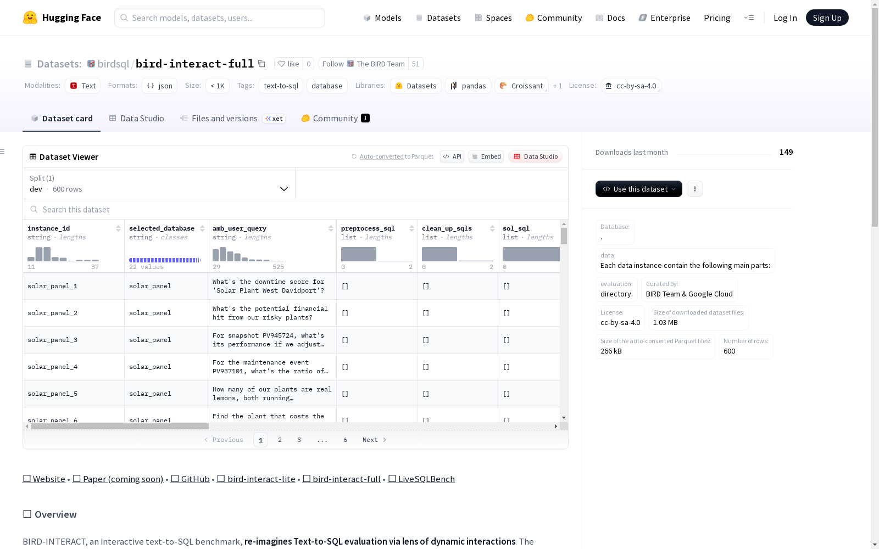Go to page 3 of the dataset

coord(299,440)
